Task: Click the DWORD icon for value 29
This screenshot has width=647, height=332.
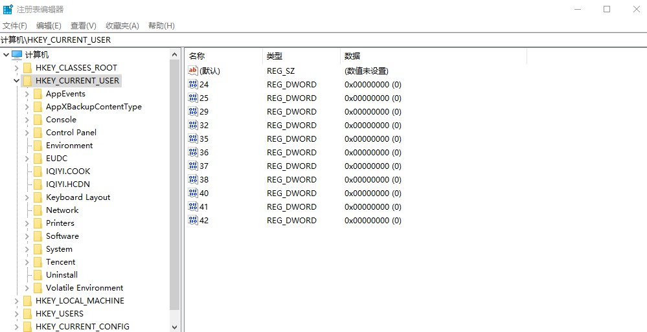Action: pyautogui.click(x=193, y=112)
